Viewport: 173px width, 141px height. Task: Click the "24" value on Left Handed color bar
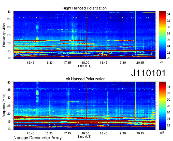pos(168,119)
